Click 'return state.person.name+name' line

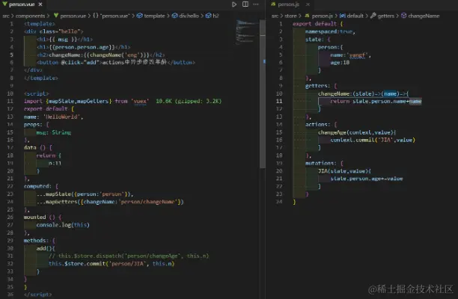[376, 101]
